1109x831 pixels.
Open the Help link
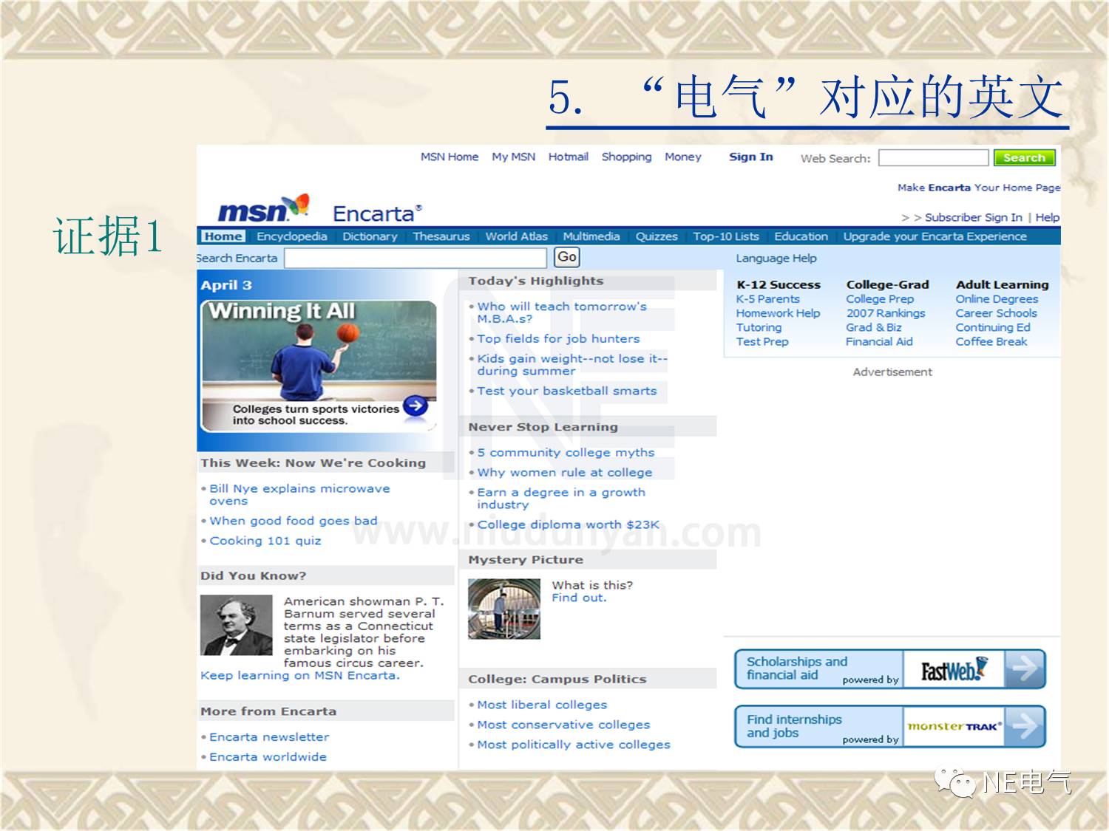pyautogui.click(x=1048, y=217)
